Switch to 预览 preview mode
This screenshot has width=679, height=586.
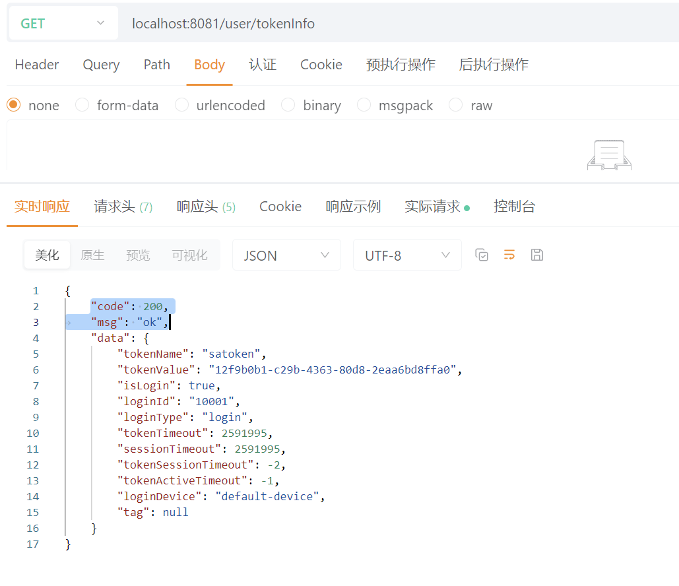click(x=138, y=255)
